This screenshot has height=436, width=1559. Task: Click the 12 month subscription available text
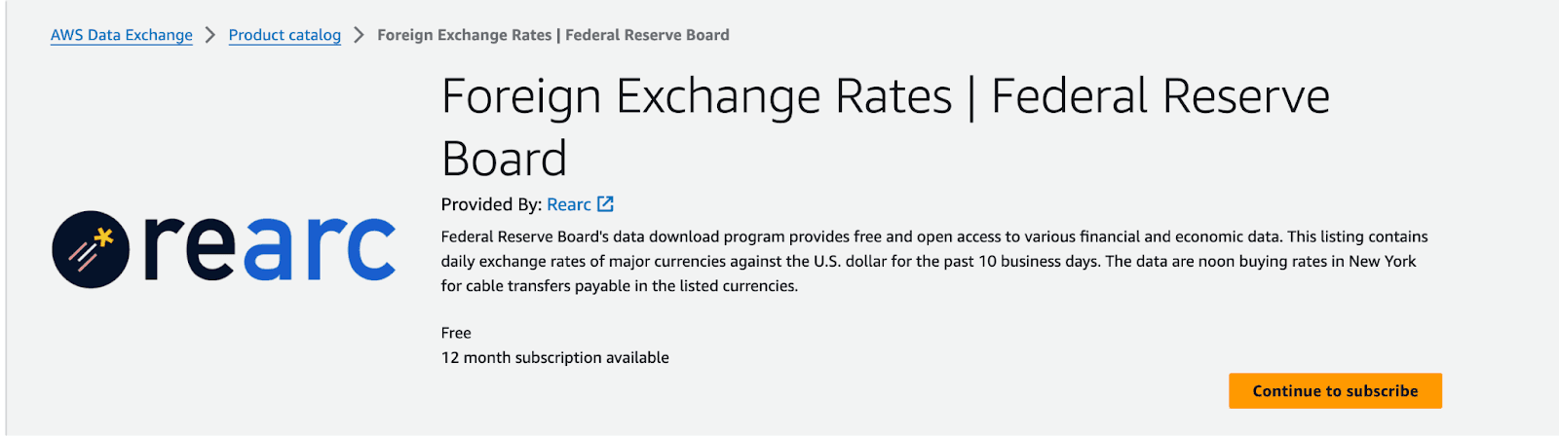[554, 358]
